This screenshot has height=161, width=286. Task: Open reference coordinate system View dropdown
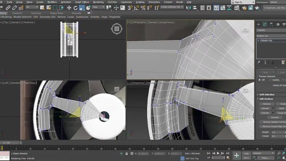point(98,7)
